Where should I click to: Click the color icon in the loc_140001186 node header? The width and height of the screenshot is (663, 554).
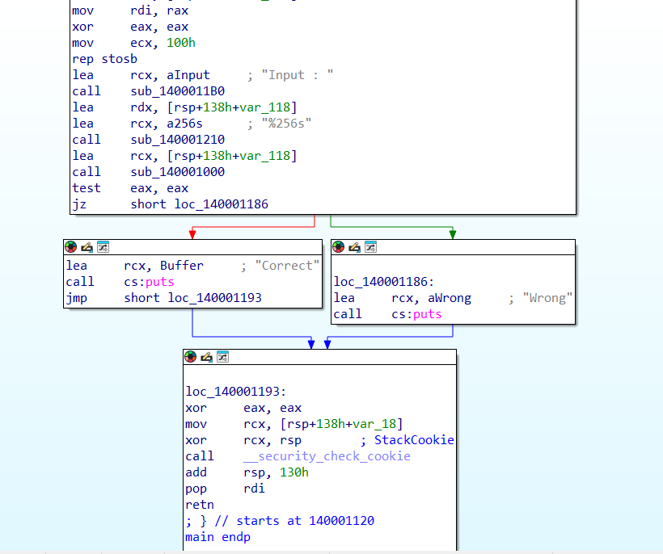click(x=339, y=247)
